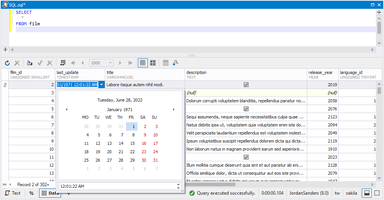
Task: Switch to the Data tab
Action: (x=50, y=193)
